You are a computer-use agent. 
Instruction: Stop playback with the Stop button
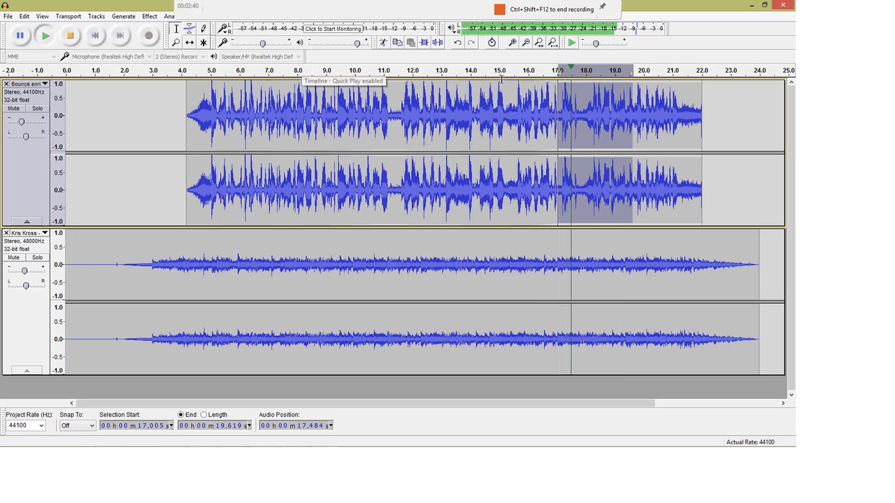[70, 36]
